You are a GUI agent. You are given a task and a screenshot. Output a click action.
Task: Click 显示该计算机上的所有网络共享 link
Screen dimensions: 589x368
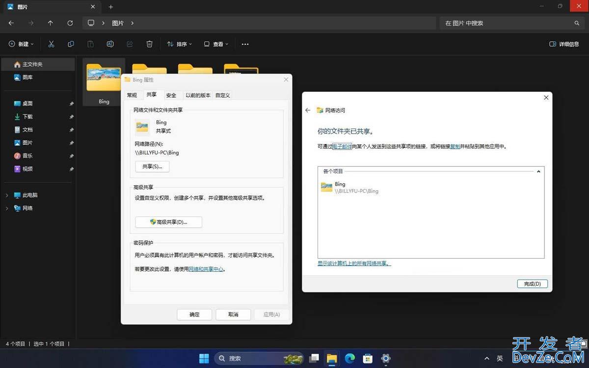point(354,263)
